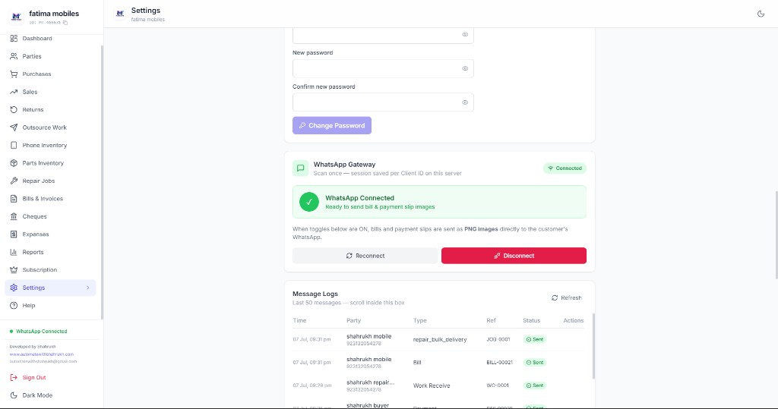Click the WO-0001 reference

[x=498, y=385]
